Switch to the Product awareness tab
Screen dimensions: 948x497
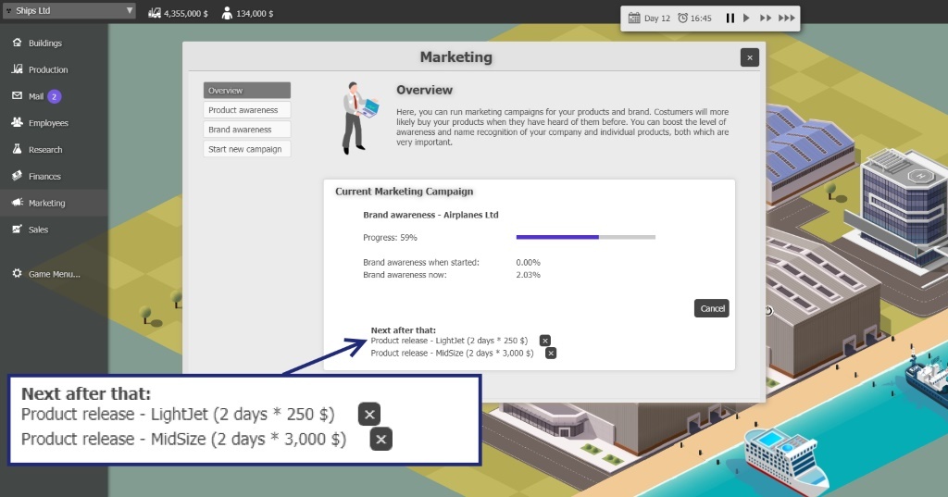click(246, 110)
